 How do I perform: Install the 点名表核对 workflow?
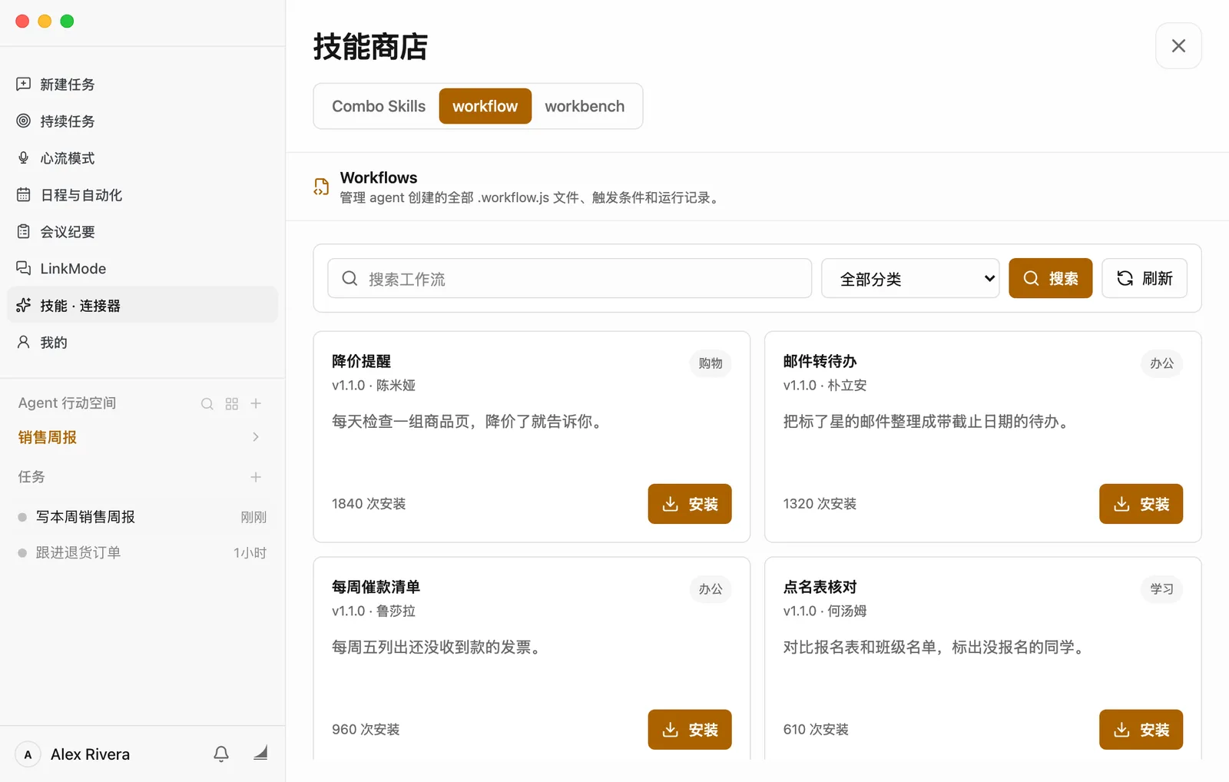1141,730
